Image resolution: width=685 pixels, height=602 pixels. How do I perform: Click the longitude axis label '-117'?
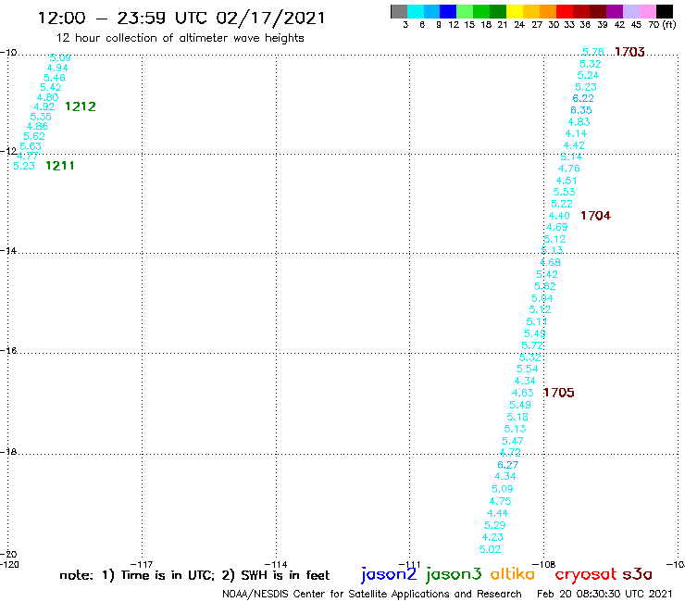pyautogui.click(x=142, y=564)
